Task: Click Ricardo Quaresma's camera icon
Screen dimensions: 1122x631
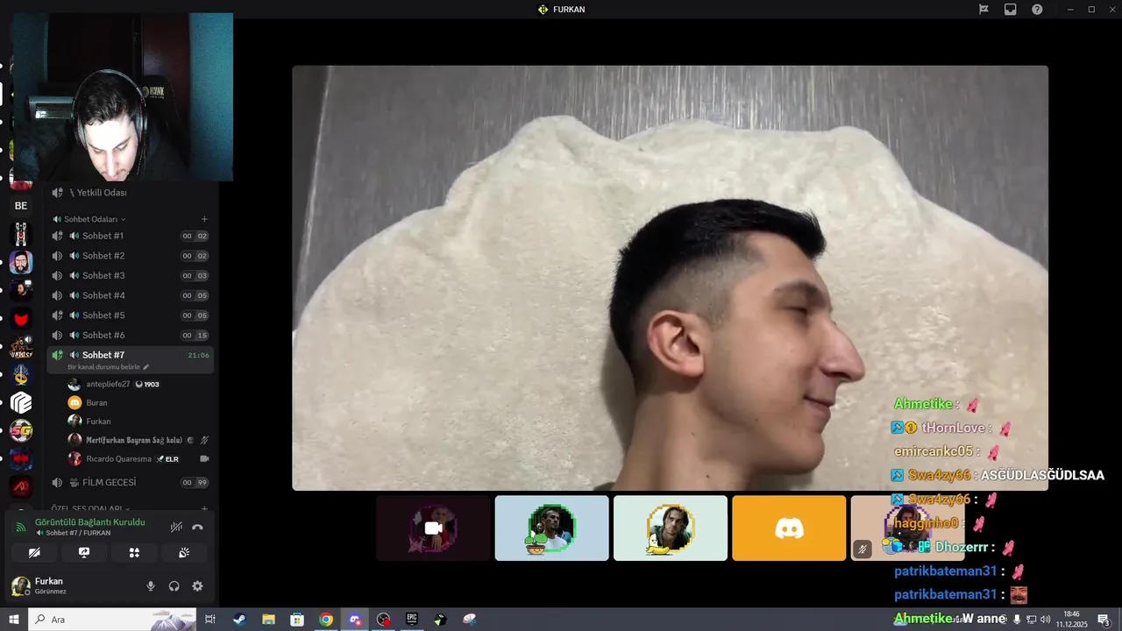Action: [x=204, y=458]
